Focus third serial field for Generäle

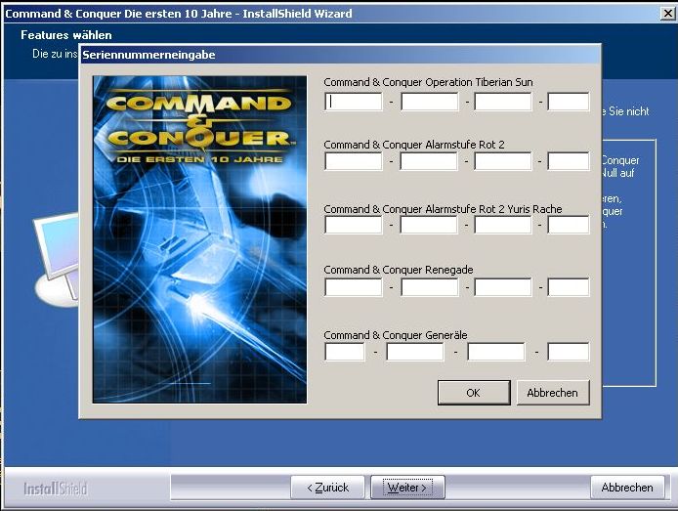(496, 352)
